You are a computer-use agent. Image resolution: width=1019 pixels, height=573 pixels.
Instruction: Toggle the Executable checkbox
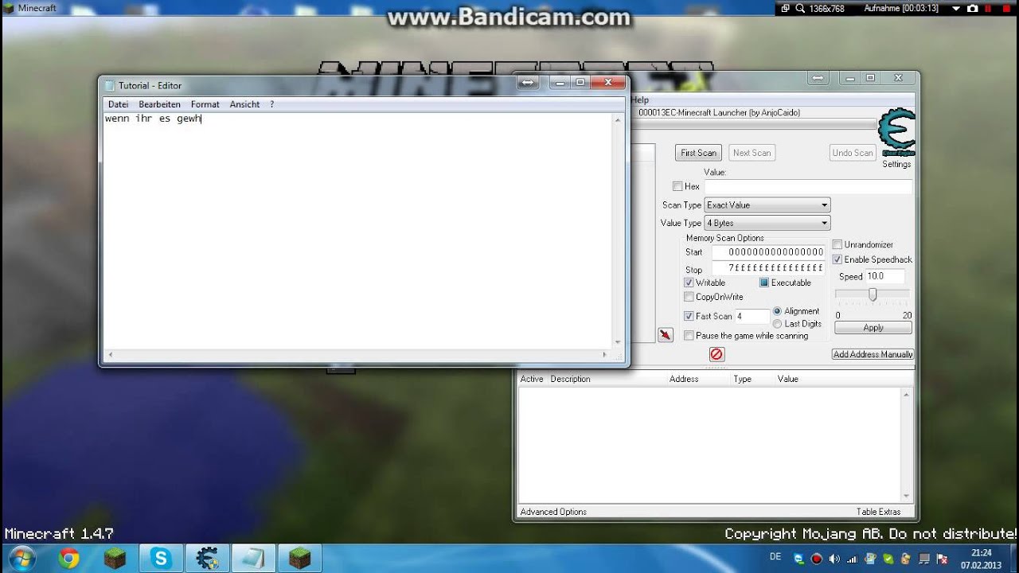coord(764,283)
